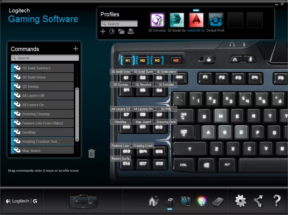Click the unassigned G18 key

coord(159,163)
